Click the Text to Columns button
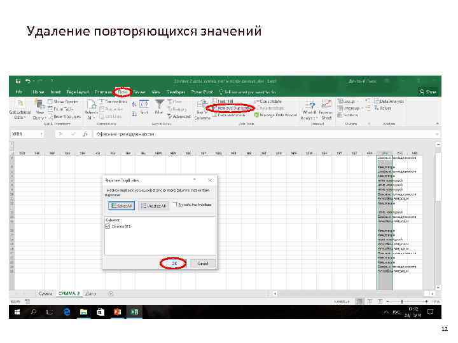The height and width of the screenshot is (343, 458). tap(202, 110)
